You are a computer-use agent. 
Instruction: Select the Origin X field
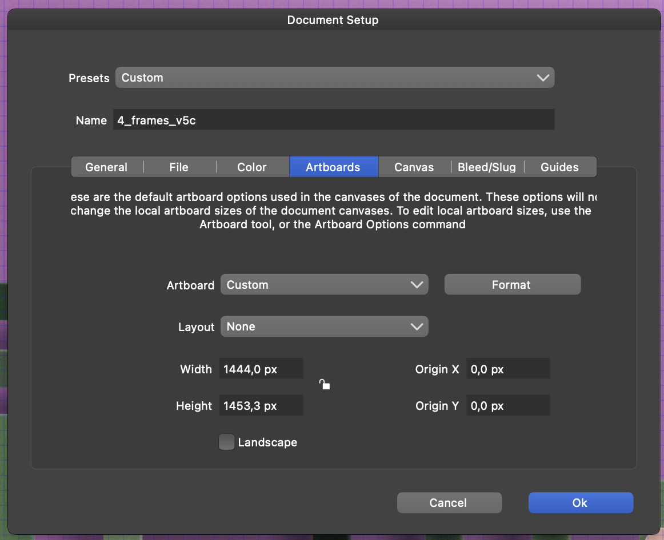pos(508,369)
